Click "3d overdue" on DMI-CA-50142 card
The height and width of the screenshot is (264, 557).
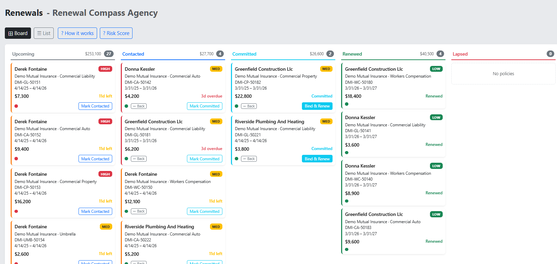coord(212,96)
